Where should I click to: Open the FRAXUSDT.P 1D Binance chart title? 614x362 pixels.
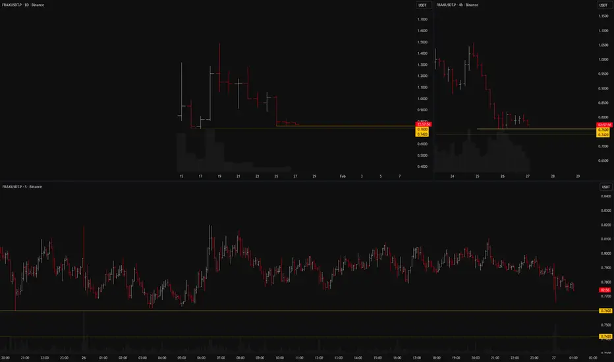click(x=23, y=5)
